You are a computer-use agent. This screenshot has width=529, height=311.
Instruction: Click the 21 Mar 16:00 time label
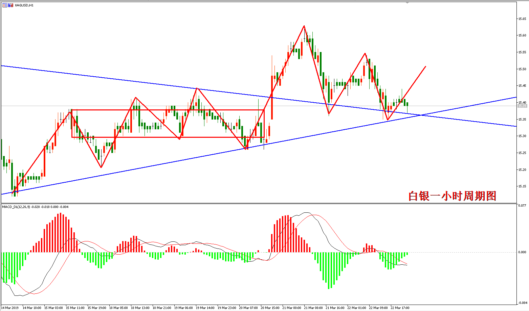click(335, 308)
